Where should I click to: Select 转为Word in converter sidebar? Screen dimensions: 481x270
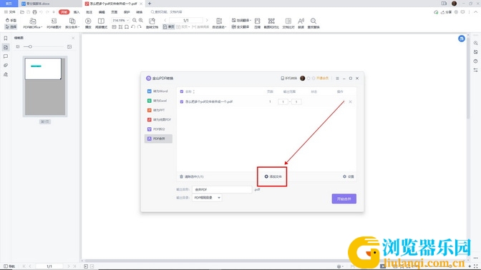tap(158, 91)
